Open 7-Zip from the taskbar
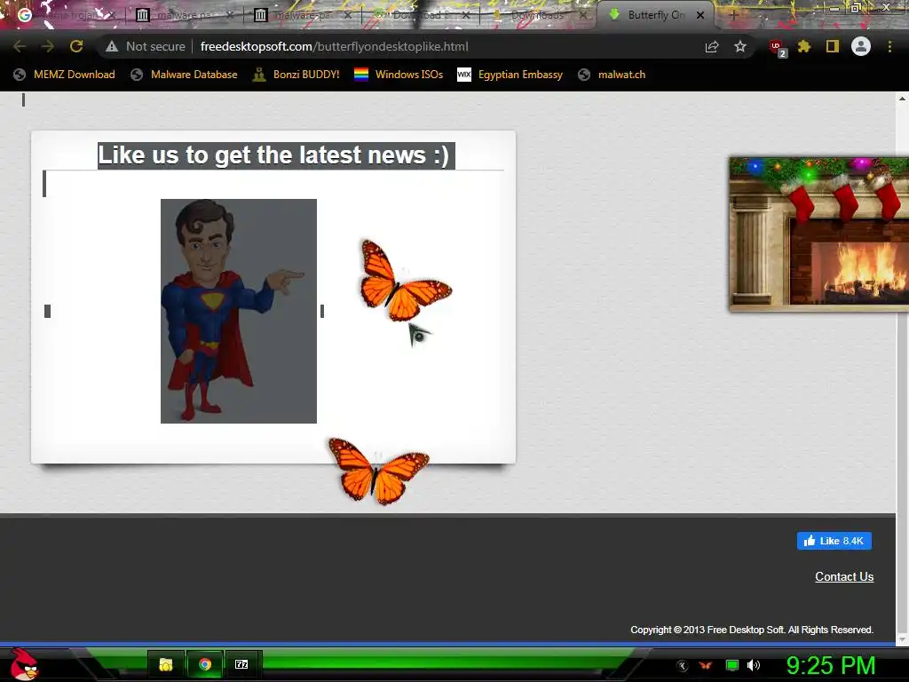Screen dimensions: 909x682 pos(241,664)
